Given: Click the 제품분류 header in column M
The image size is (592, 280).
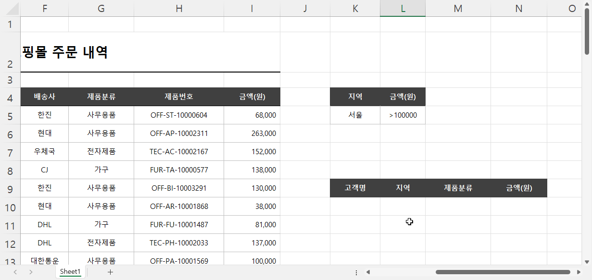Looking at the screenshot, I should pos(458,188).
